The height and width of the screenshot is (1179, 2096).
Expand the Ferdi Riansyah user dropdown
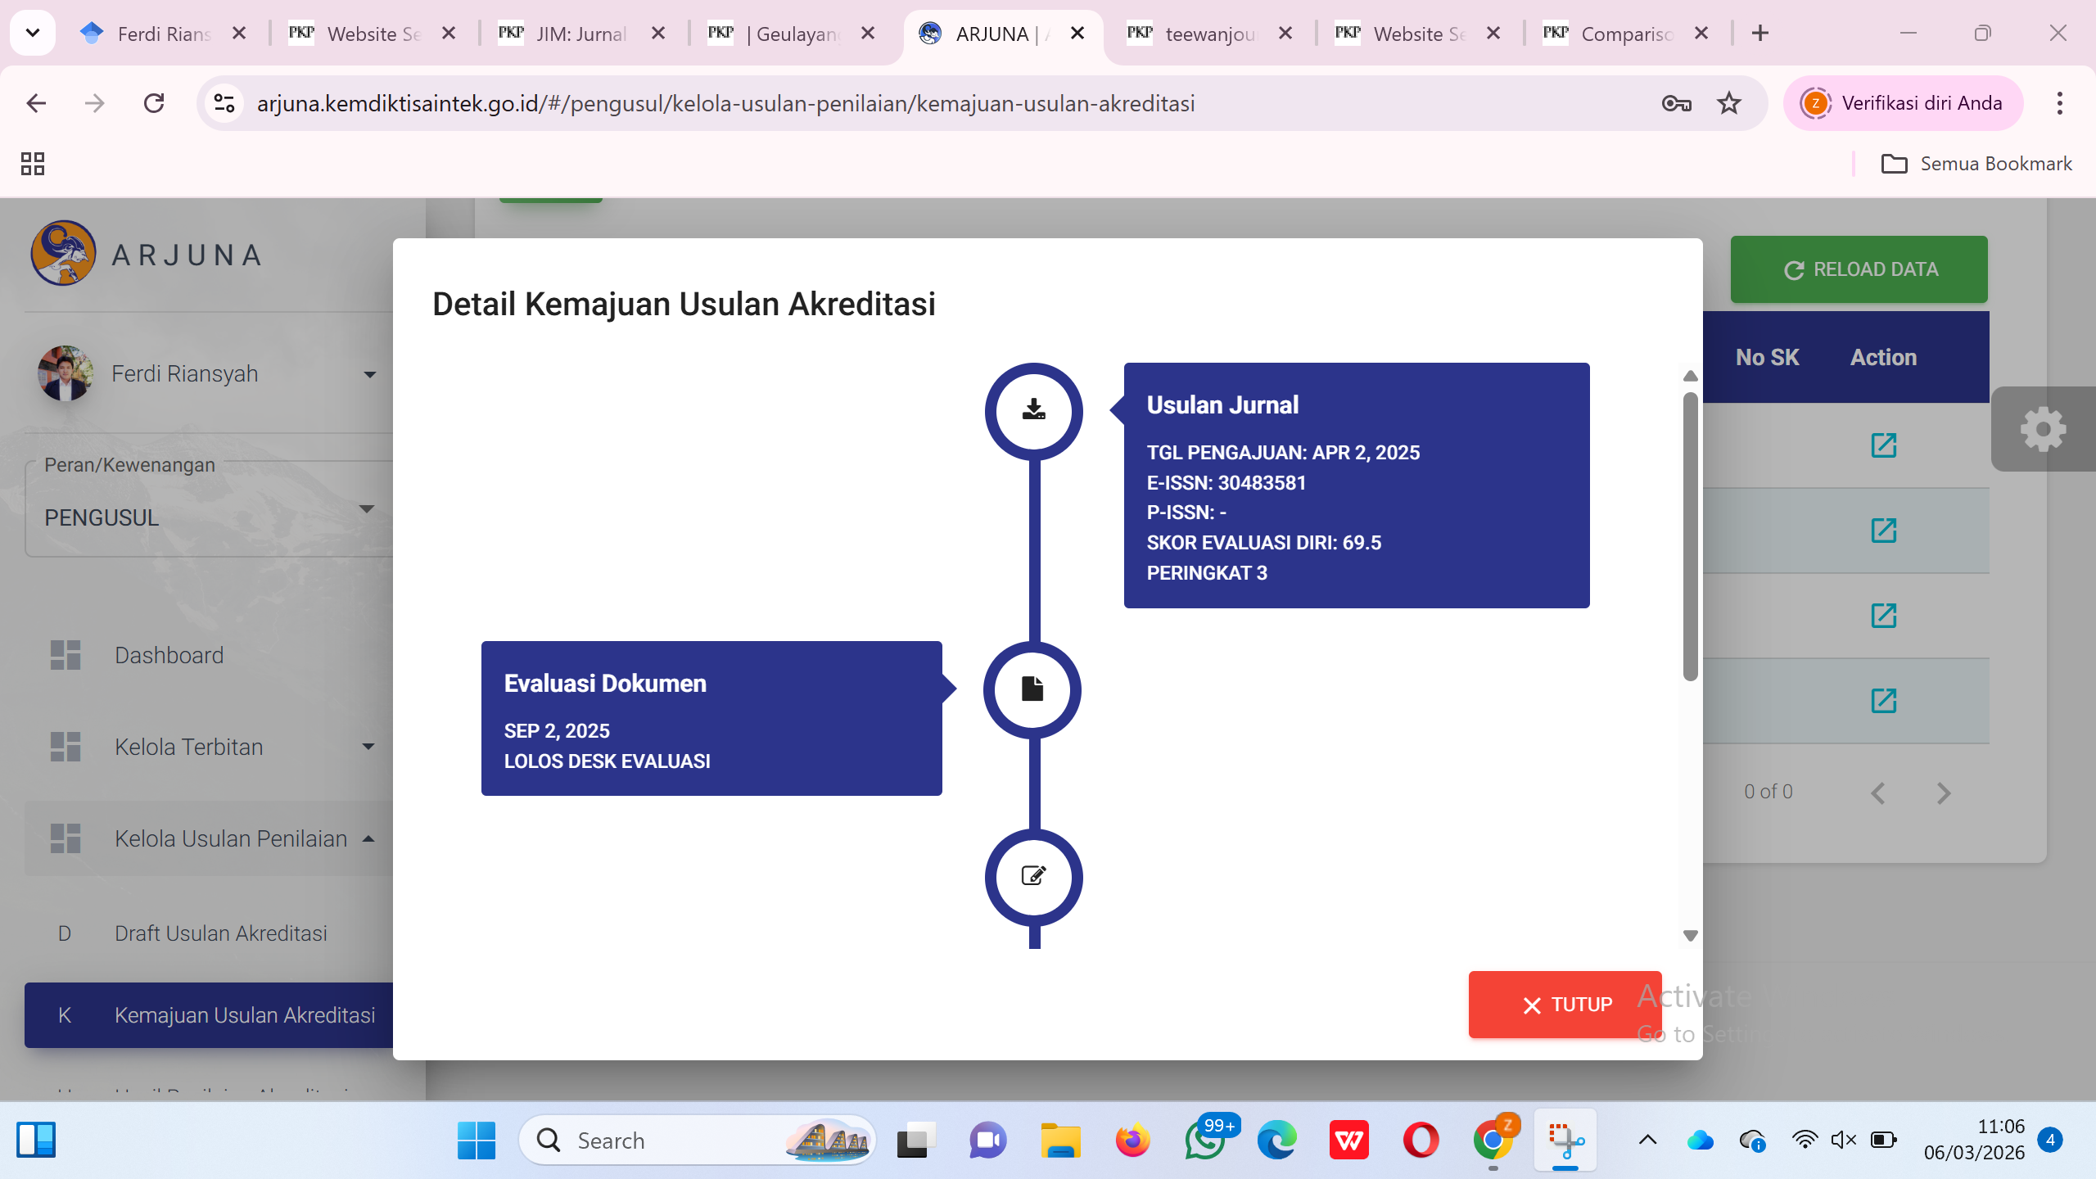(x=369, y=374)
